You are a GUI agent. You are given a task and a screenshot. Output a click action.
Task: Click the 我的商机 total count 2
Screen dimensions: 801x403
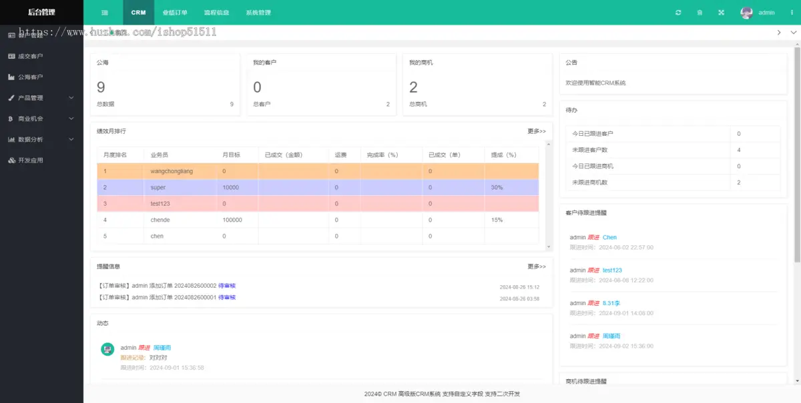pyautogui.click(x=413, y=87)
